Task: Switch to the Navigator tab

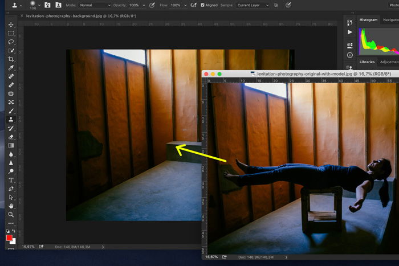Action: (390, 20)
